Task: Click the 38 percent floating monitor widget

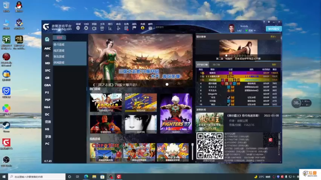Action: pos(301,103)
